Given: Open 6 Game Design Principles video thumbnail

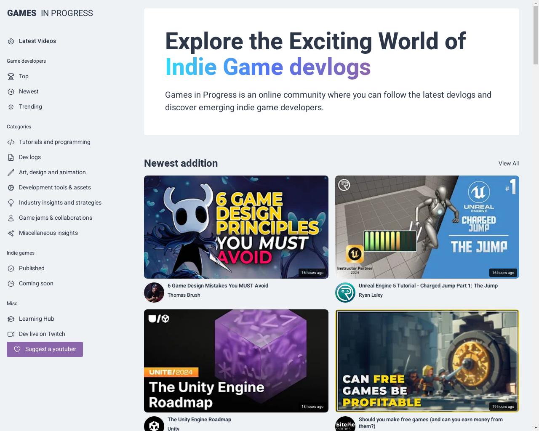Looking at the screenshot, I should pos(236,227).
